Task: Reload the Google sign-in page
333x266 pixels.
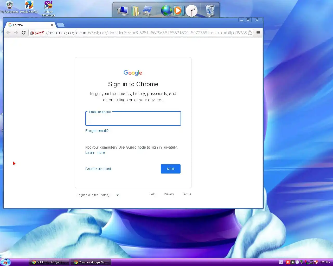Action: click(x=23, y=32)
